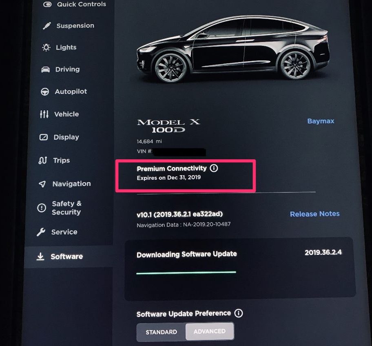
Task: Tap the Model X car image
Action: pos(233,49)
